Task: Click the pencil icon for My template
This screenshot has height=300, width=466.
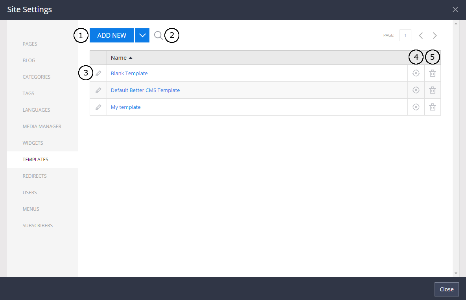Action: tap(98, 107)
